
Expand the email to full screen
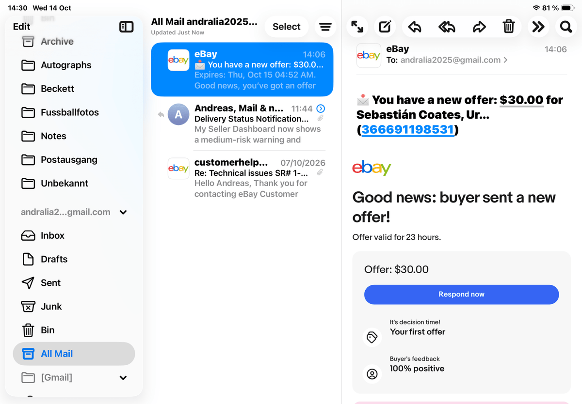pyautogui.click(x=357, y=27)
